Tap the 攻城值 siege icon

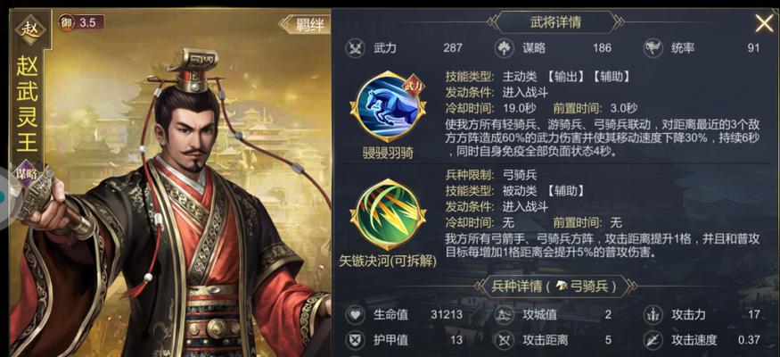504,315
